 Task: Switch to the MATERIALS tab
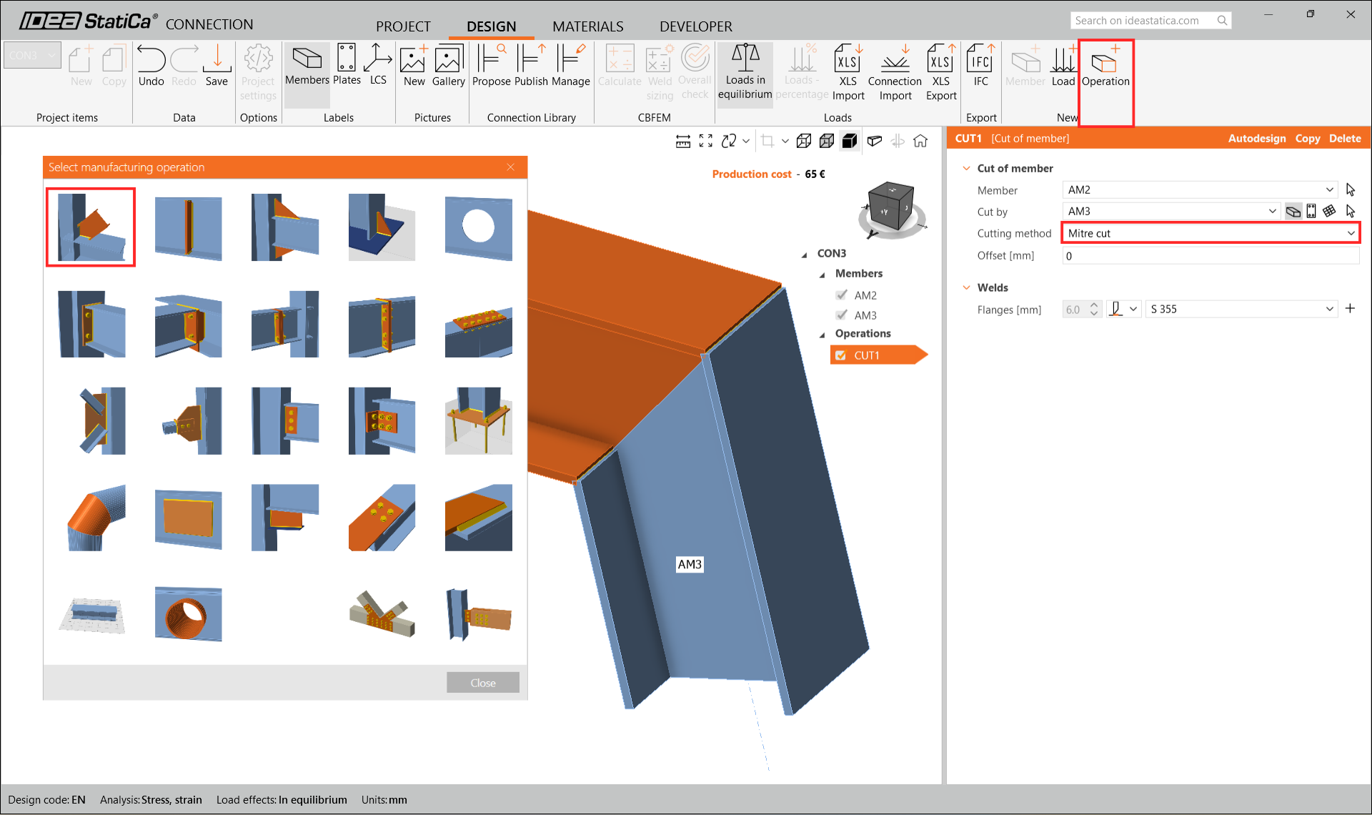(x=587, y=26)
